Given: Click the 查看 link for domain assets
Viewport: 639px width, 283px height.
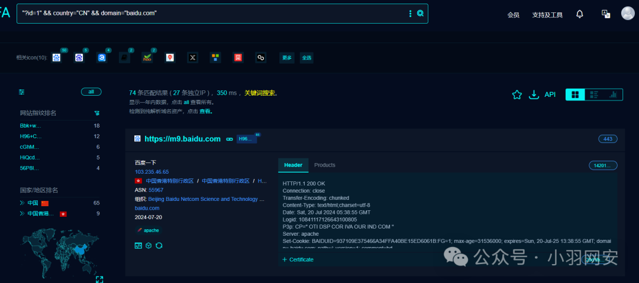Looking at the screenshot, I should (x=205, y=111).
